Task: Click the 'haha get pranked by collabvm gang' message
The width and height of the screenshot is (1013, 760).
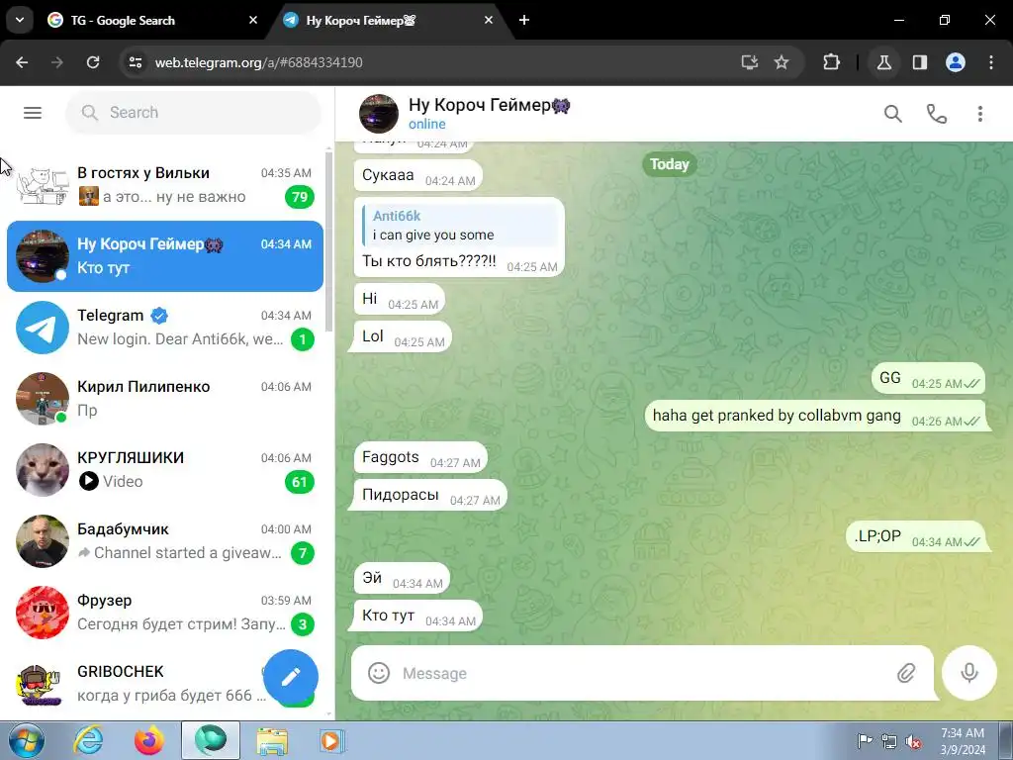Action: click(x=816, y=417)
